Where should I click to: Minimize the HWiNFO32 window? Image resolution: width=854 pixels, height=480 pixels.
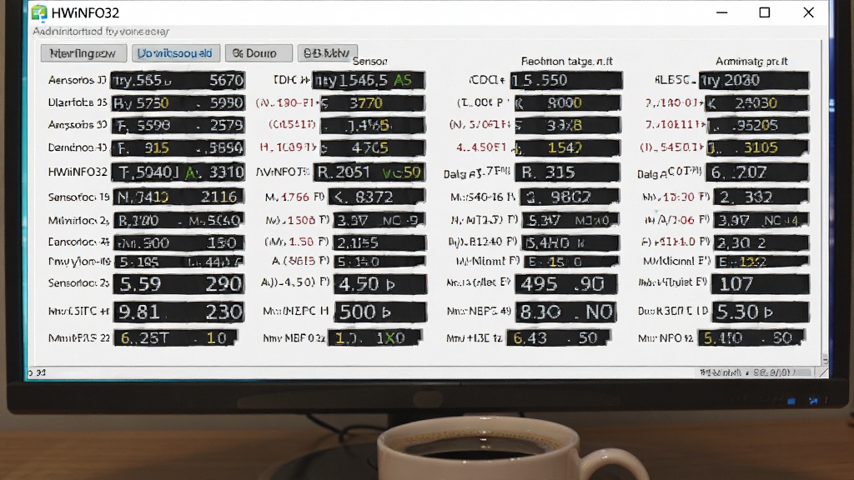(x=721, y=12)
